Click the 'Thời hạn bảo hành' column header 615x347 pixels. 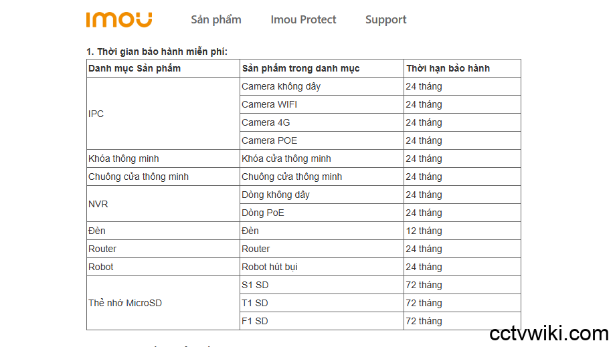coord(448,68)
